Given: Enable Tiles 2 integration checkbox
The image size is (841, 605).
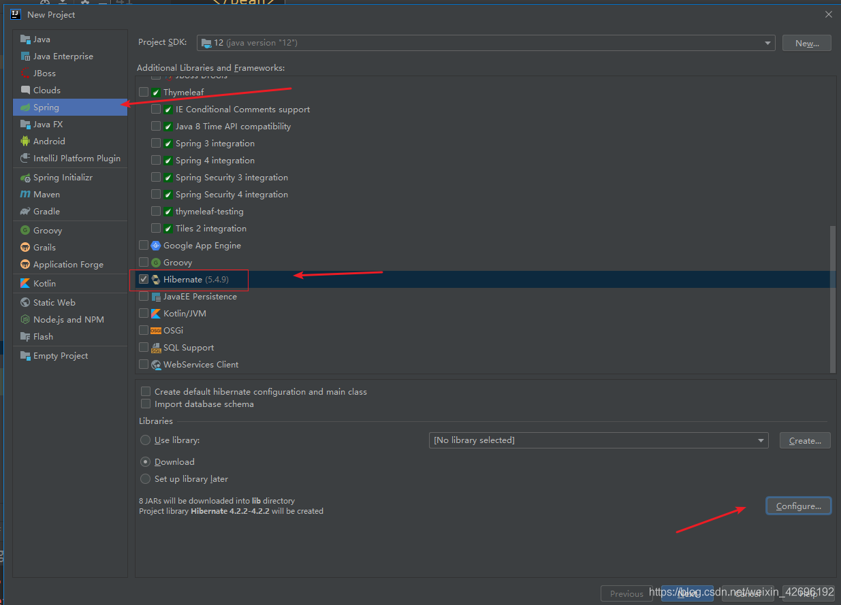Looking at the screenshot, I should tap(156, 228).
